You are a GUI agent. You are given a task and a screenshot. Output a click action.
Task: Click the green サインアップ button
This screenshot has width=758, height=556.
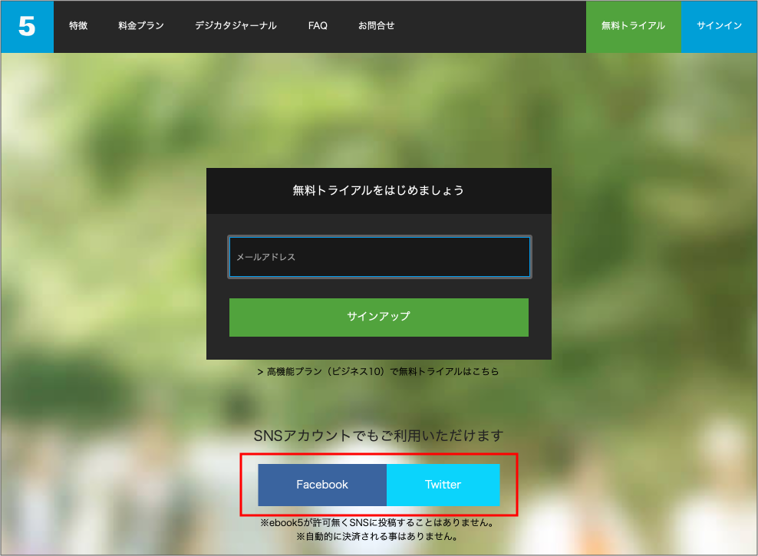pyautogui.click(x=378, y=317)
